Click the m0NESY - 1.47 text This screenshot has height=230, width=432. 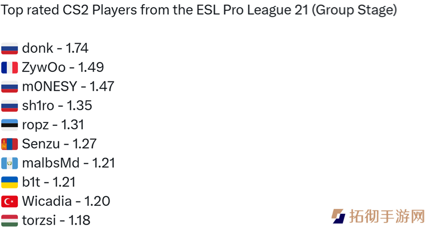[68, 86]
